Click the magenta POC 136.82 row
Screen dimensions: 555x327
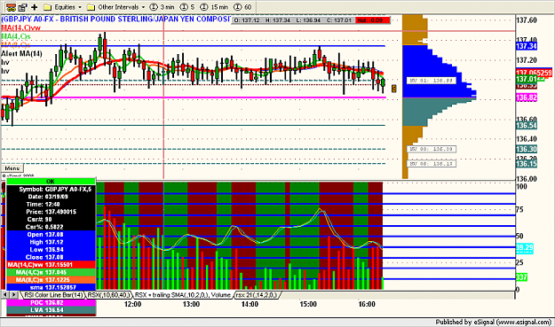(51, 303)
